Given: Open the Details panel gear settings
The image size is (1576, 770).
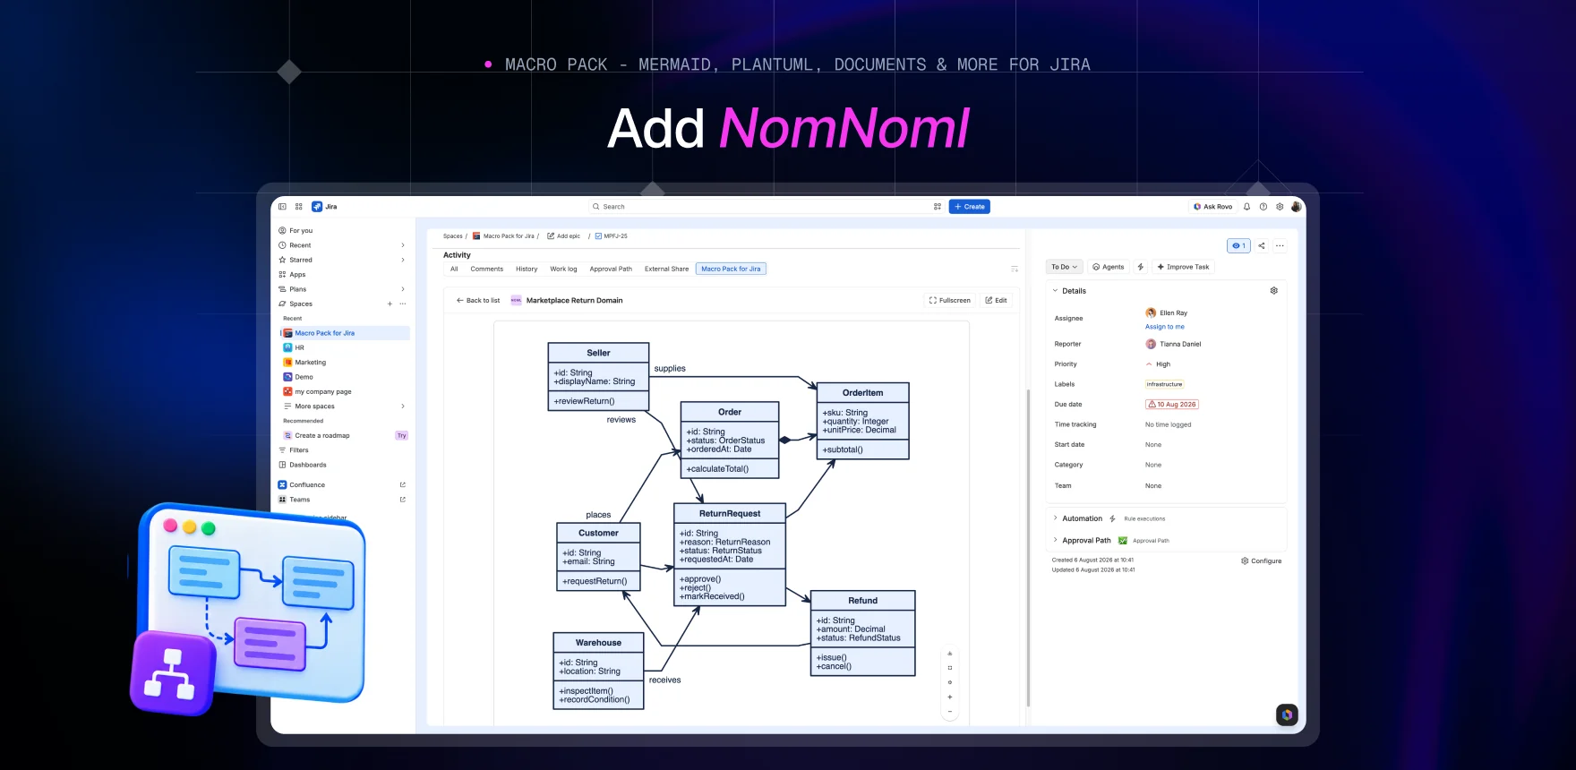Looking at the screenshot, I should click(1274, 291).
